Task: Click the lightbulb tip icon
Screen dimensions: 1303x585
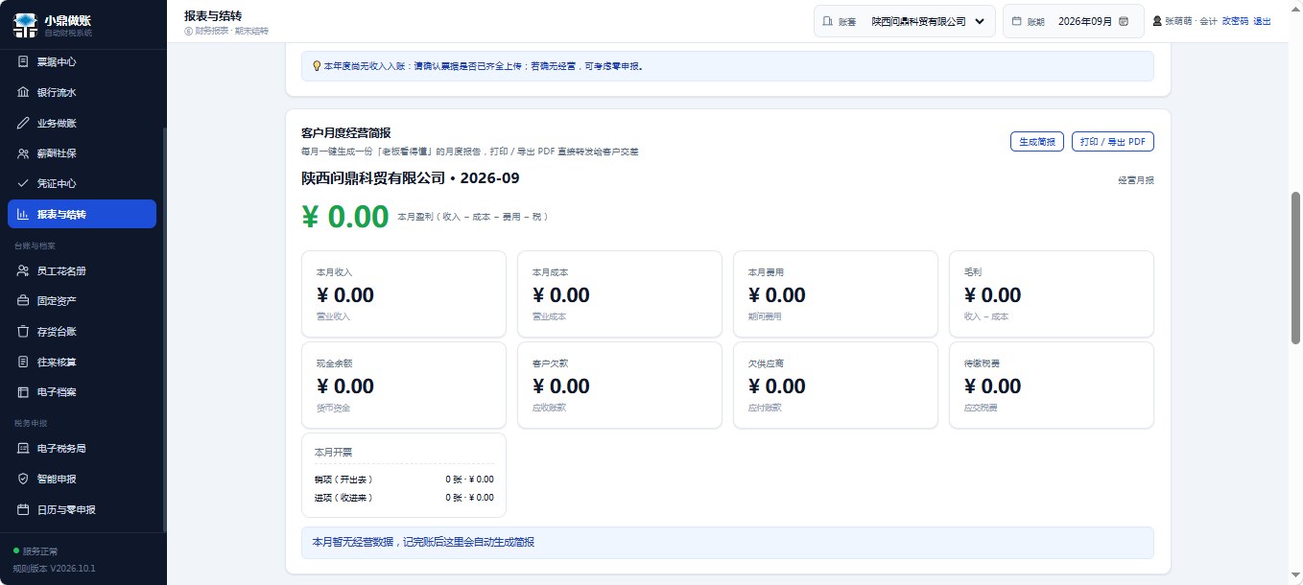Action: (317, 66)
